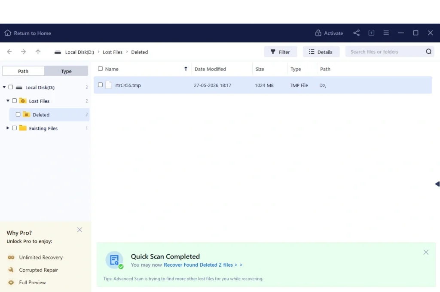The image size is (440, 292).
Task: Click Local Disk(D:) in the breadcrumb
Action: point(79,52)
